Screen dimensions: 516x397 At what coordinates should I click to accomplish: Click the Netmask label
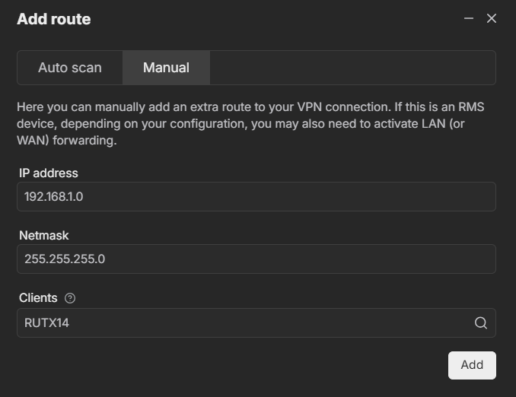tap(44, 236)
